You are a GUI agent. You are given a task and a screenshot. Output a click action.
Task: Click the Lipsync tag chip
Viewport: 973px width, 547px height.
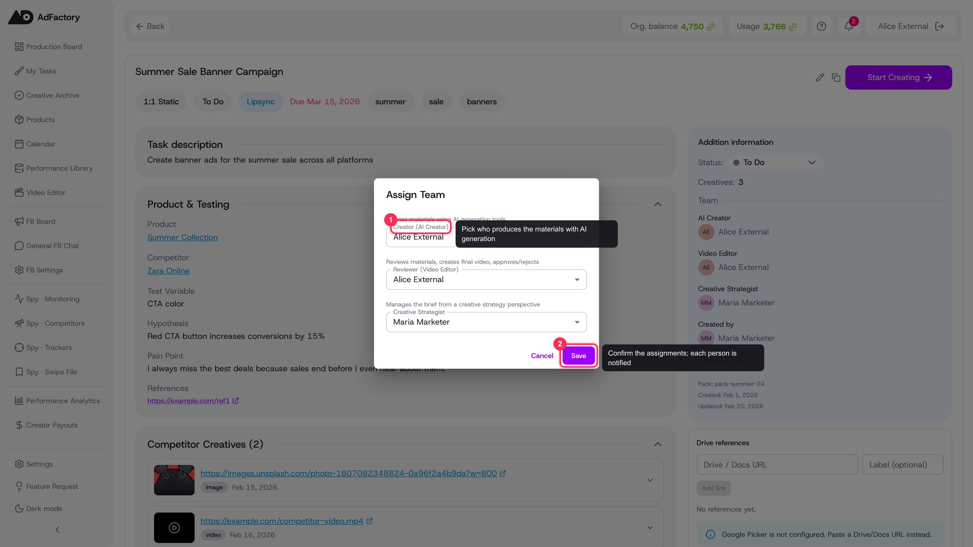[x=261, y=102]
